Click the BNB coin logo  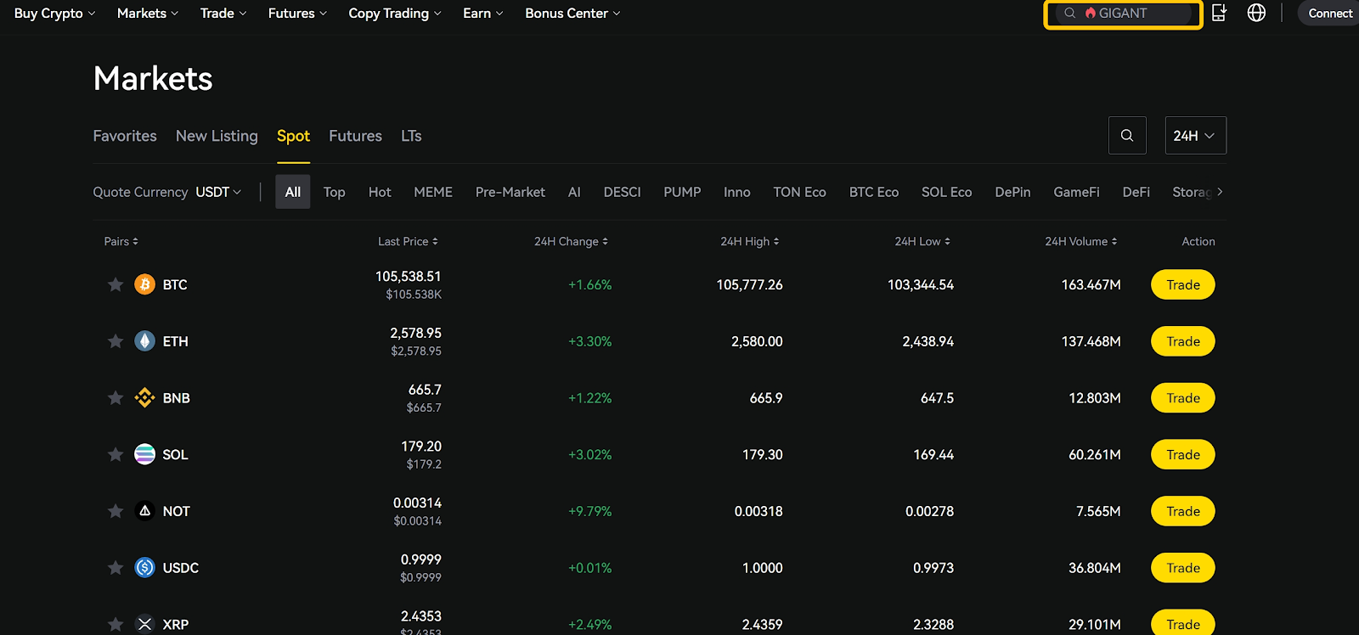(144, 398)
